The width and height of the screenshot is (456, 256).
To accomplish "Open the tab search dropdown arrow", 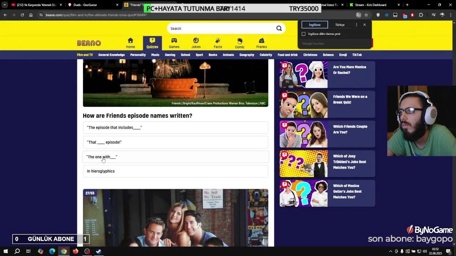I will click(x=4, y=5).
